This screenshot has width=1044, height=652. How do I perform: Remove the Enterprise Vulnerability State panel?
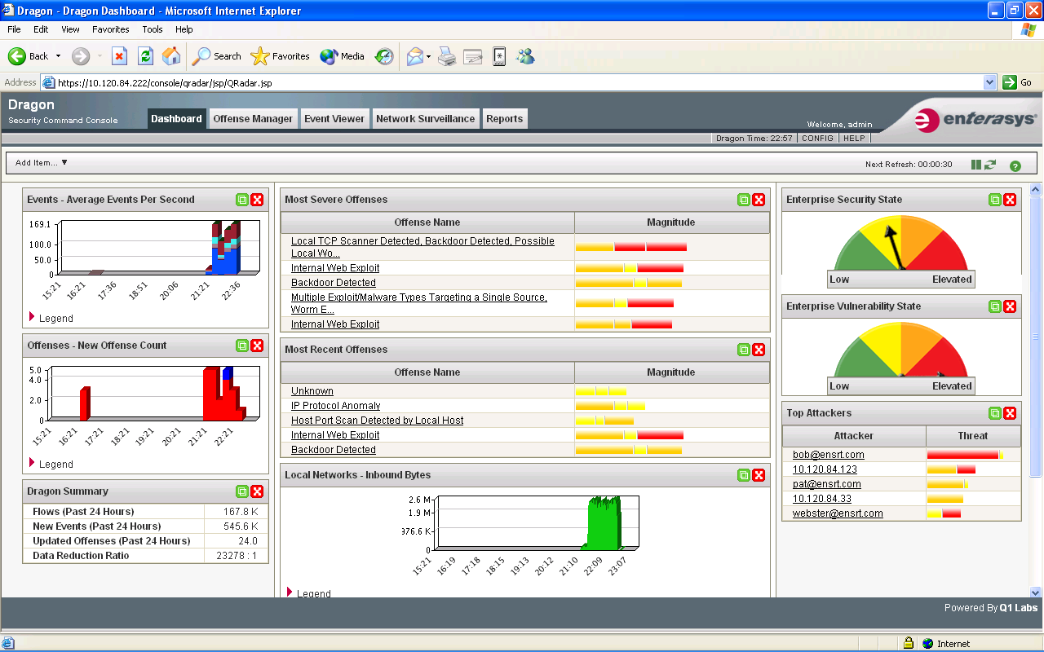click(1010, 306)
